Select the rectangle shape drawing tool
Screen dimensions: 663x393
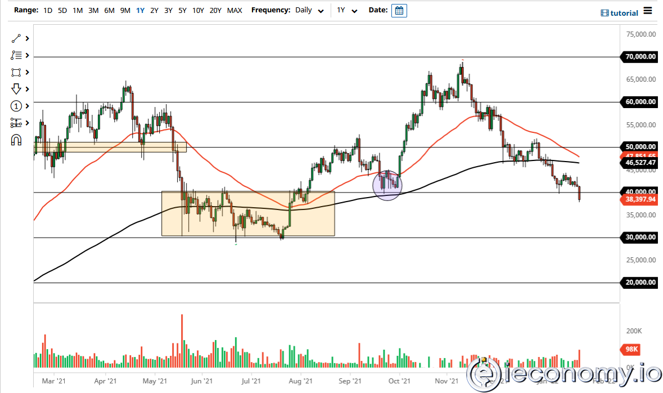pyautogui.click(x=15, y=72)
